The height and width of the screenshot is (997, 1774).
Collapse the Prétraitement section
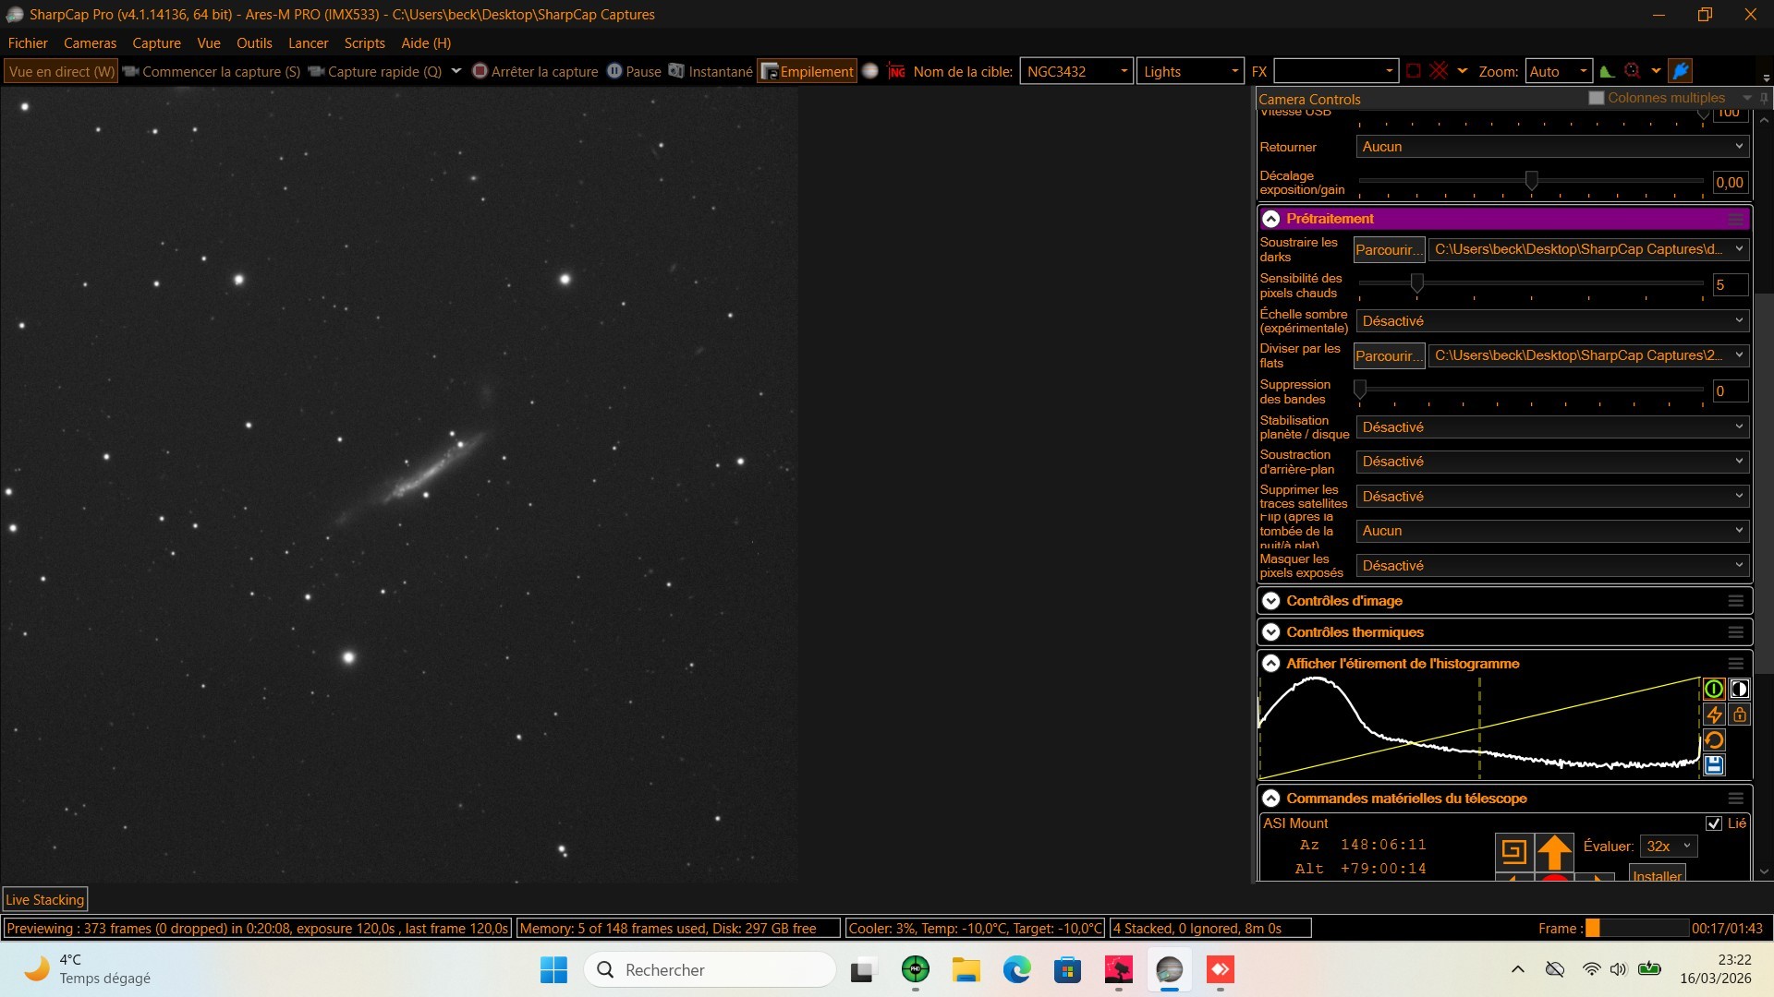pos(1271,219)
